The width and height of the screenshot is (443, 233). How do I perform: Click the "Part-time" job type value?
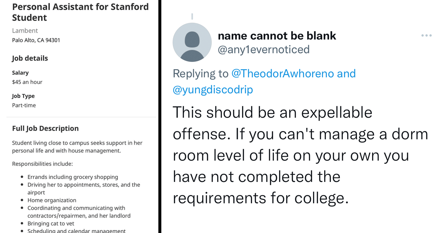(x=24, y=105)
